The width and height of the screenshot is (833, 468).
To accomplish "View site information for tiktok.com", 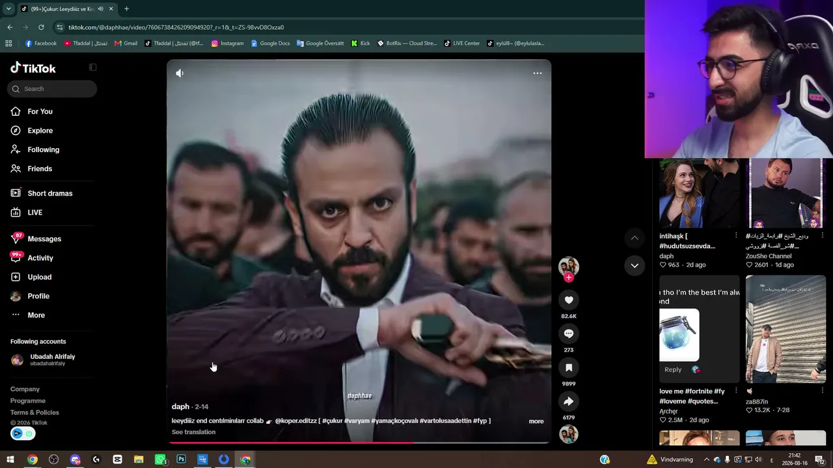I will (x=60, y=27).
